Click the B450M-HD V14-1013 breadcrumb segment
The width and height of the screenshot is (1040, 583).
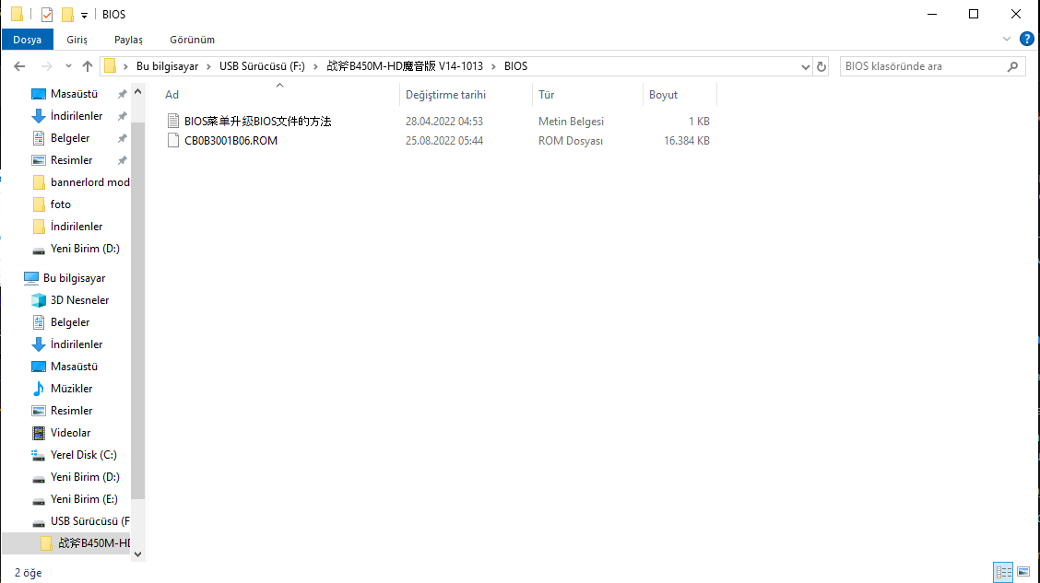(405, 66)
